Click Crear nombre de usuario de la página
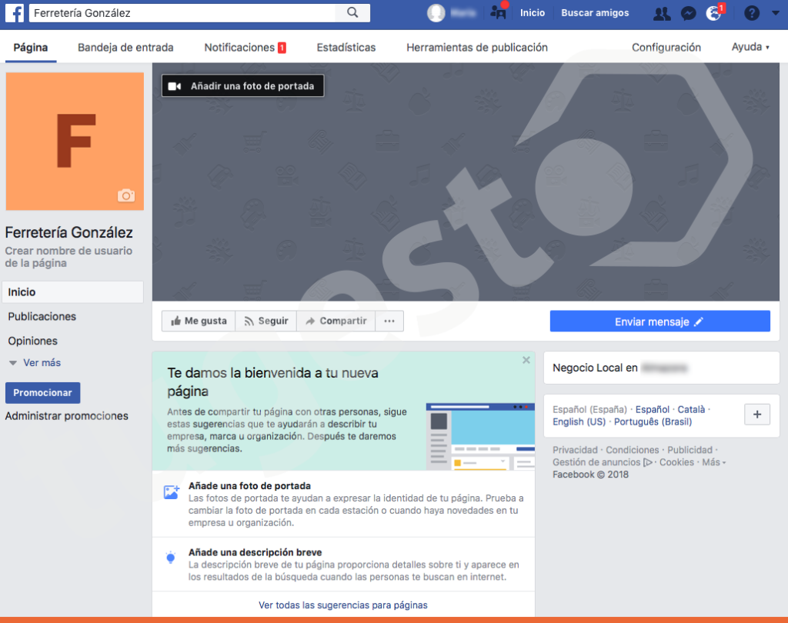Viewport: 788px width, 623px height. (68, 257)
